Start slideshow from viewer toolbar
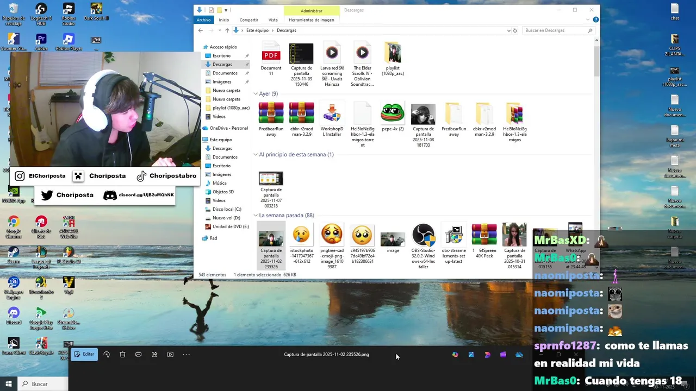This screenshot has height=391, width=696. coord(170,355)
